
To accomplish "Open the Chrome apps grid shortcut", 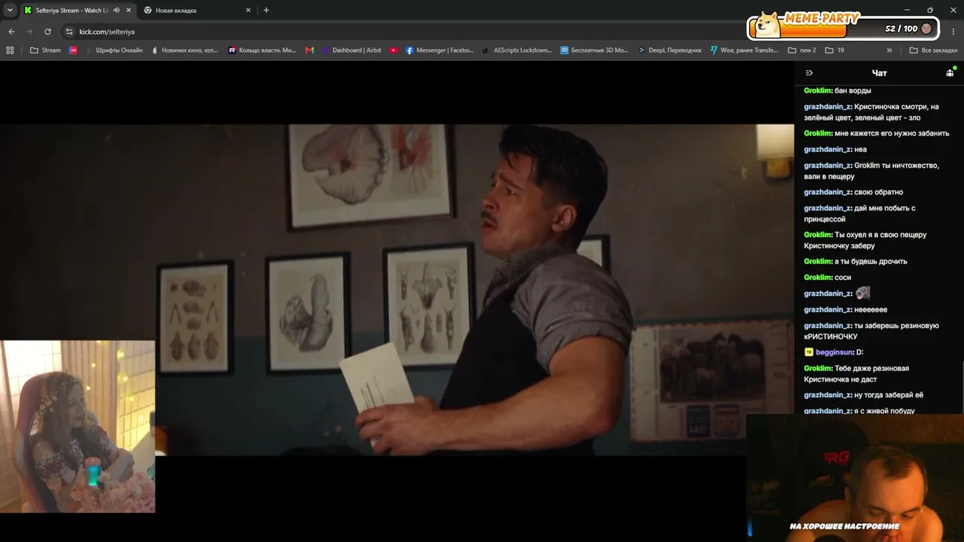I will (x=10, y=50).
